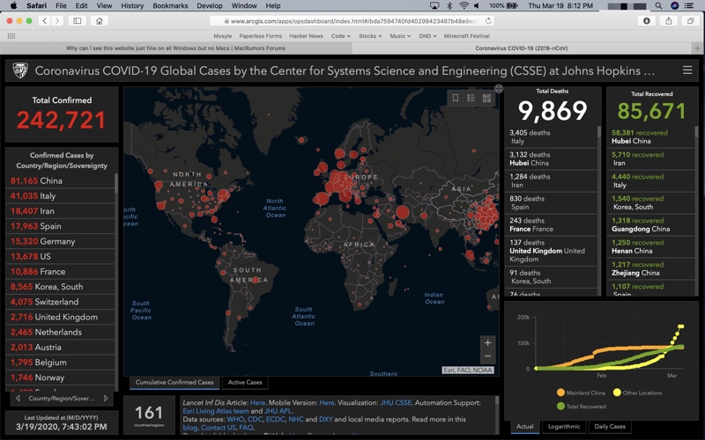Expand the Music bookmarks folder
This screenshot has height=440, width=705.
pos(400,36)
